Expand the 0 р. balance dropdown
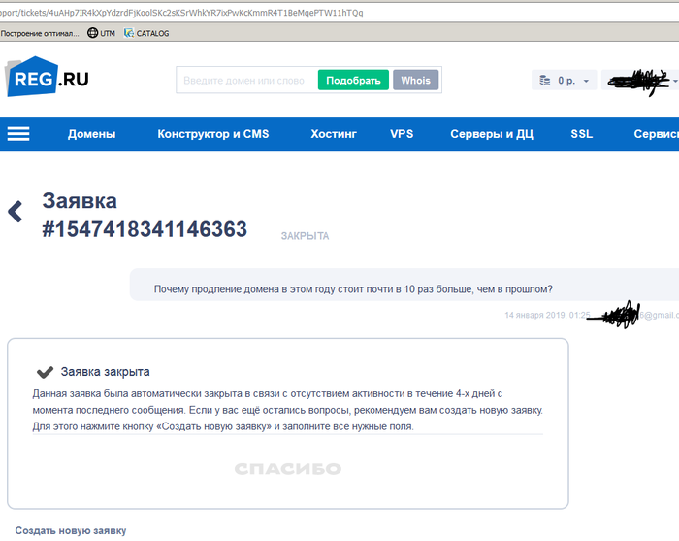 click(x=564, y=81)
